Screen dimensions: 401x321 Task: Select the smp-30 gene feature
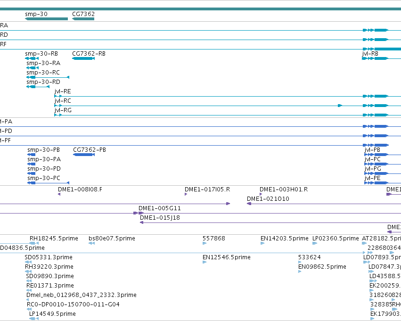click(x=46, y=19)
